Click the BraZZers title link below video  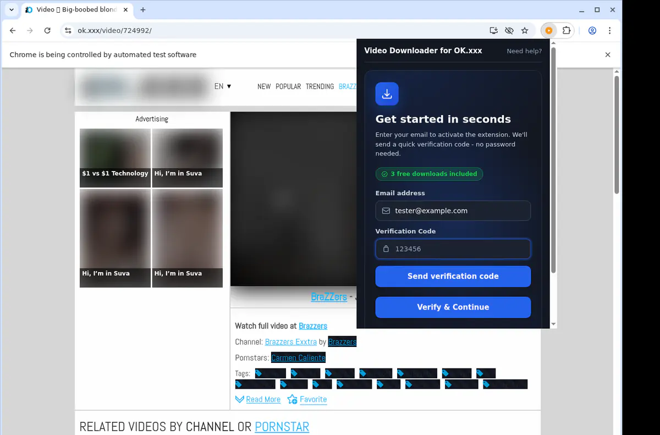[x=329, y=297]
